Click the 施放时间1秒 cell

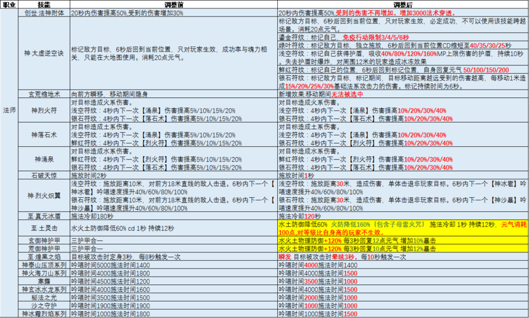pos(403,176)
